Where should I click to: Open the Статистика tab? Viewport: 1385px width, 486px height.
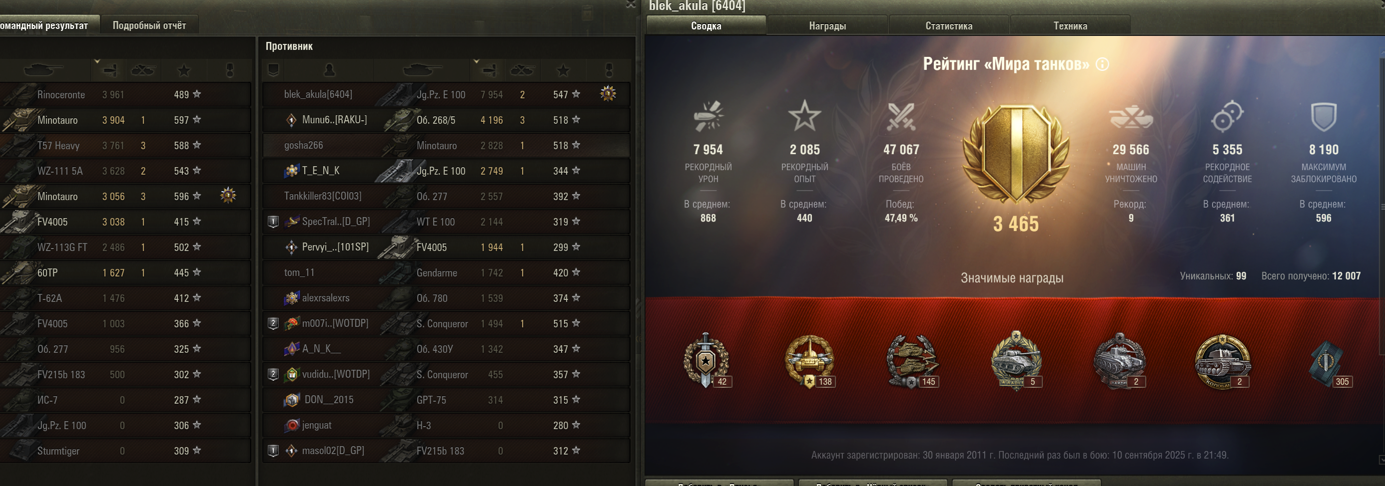pos(948,26)
